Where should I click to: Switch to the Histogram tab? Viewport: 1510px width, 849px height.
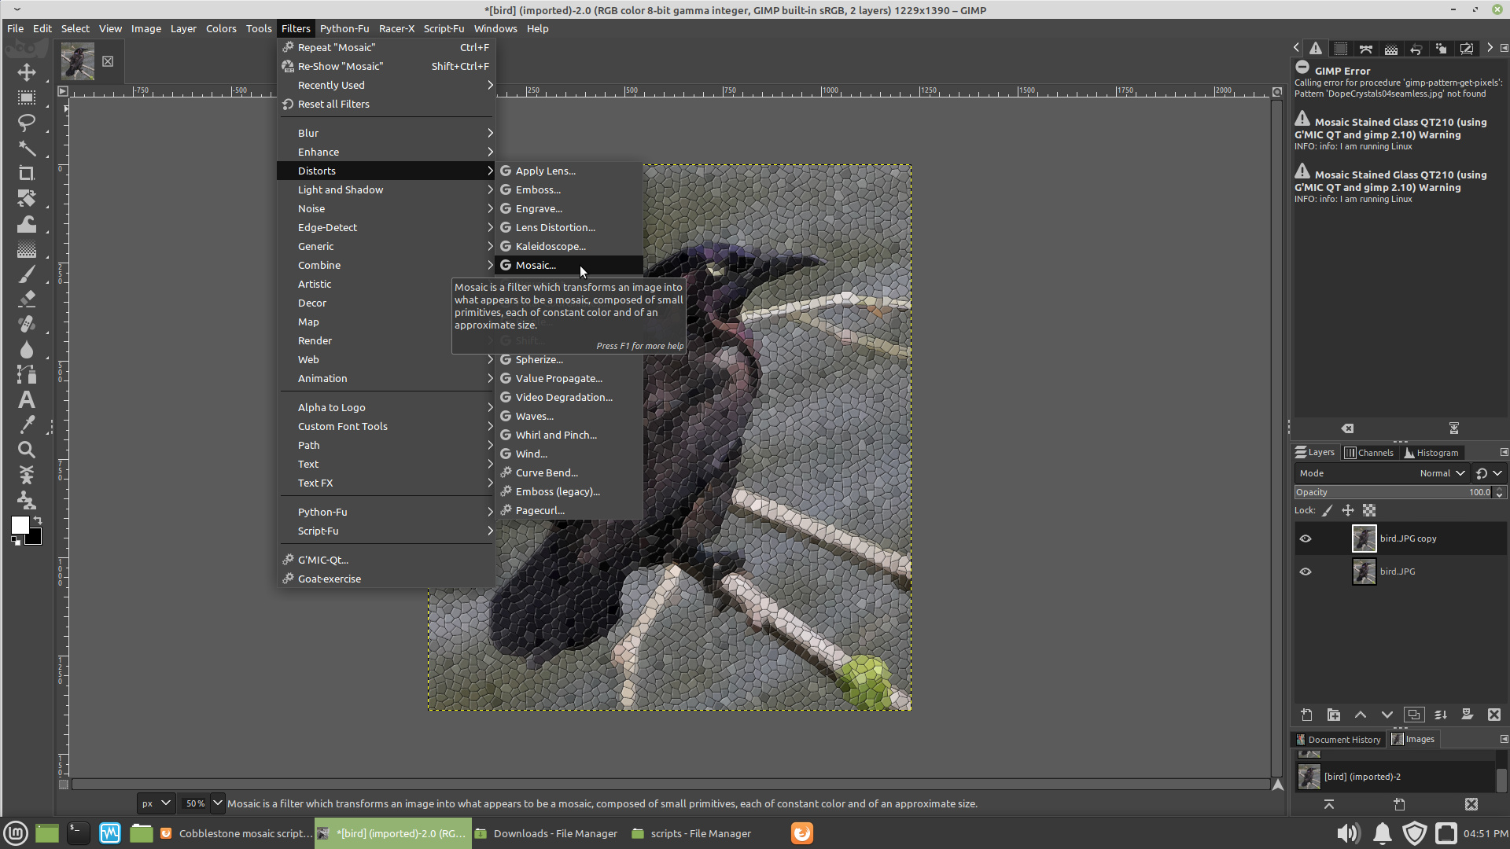[x=1431, y=453]
